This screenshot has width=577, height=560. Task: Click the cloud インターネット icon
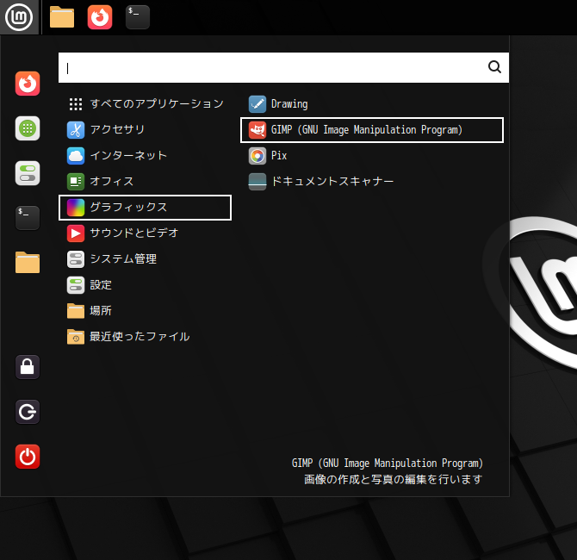pos(76,156)
